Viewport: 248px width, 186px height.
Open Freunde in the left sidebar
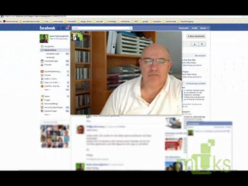[46, 65]
